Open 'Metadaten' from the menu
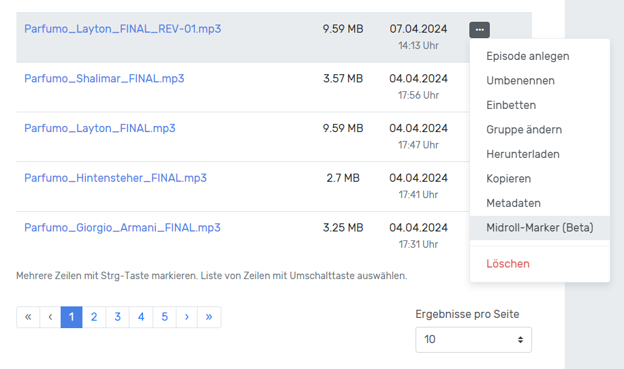The width and height of the screenshot is (624, 369). pos(513,203)
